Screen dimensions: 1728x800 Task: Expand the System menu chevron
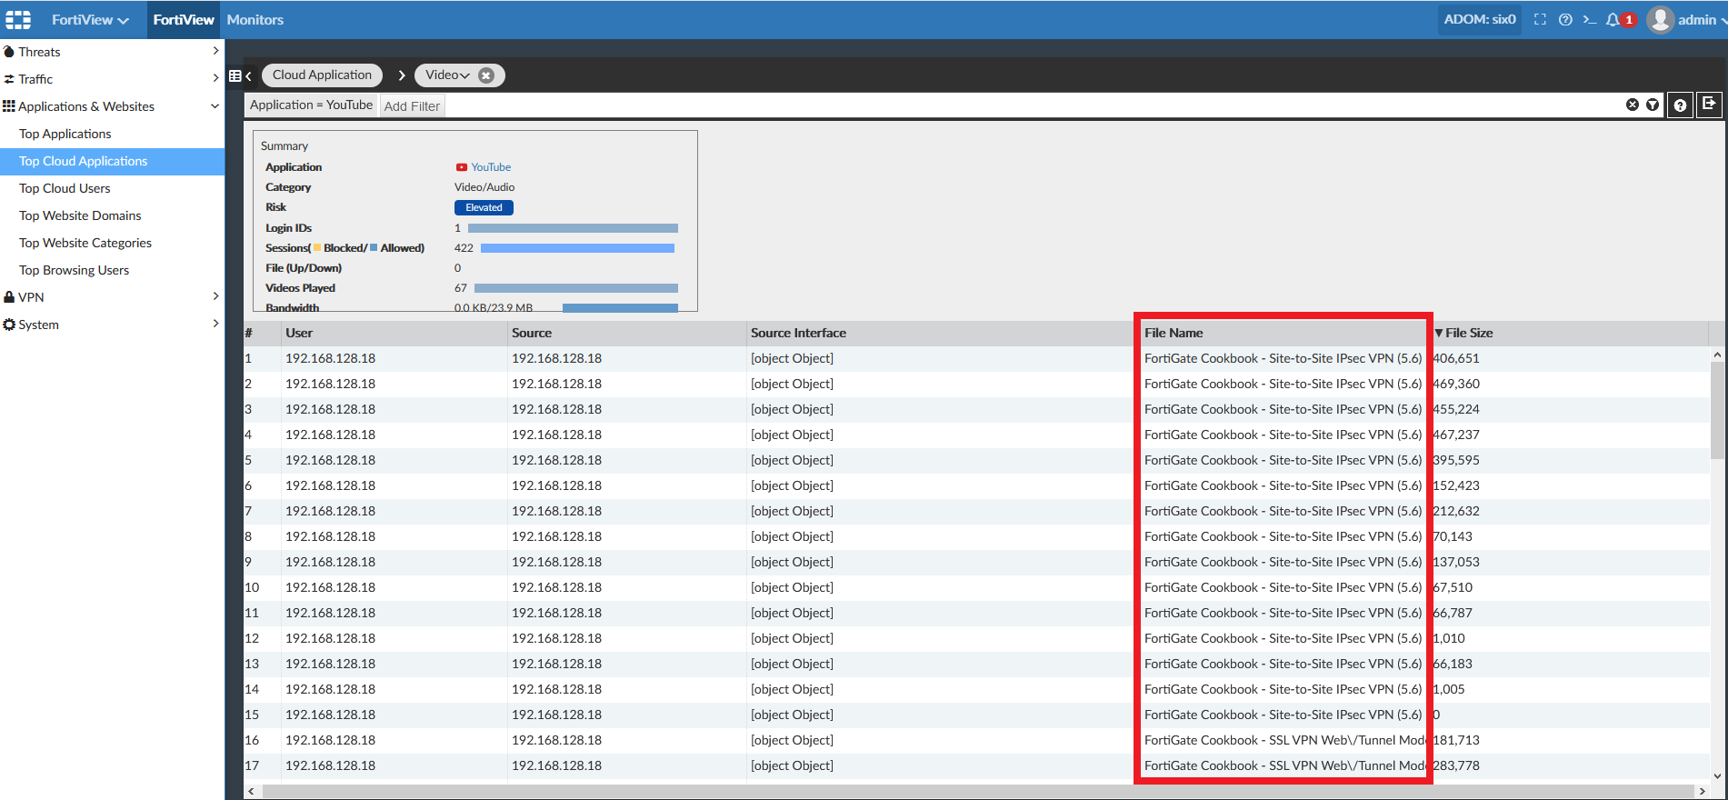click(215, 324)
